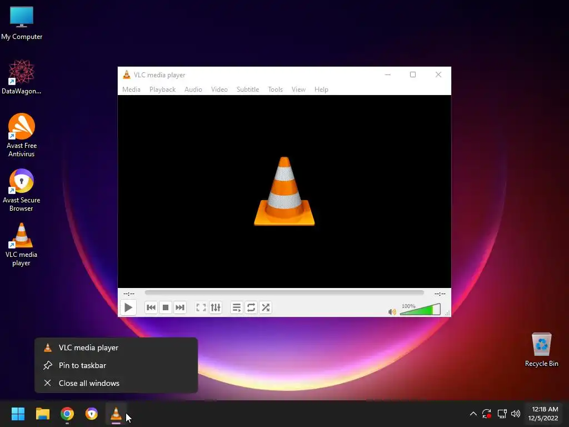Select My Computer desktop icon
Viewport: 569px width, 427px height.
pos(22,23)
